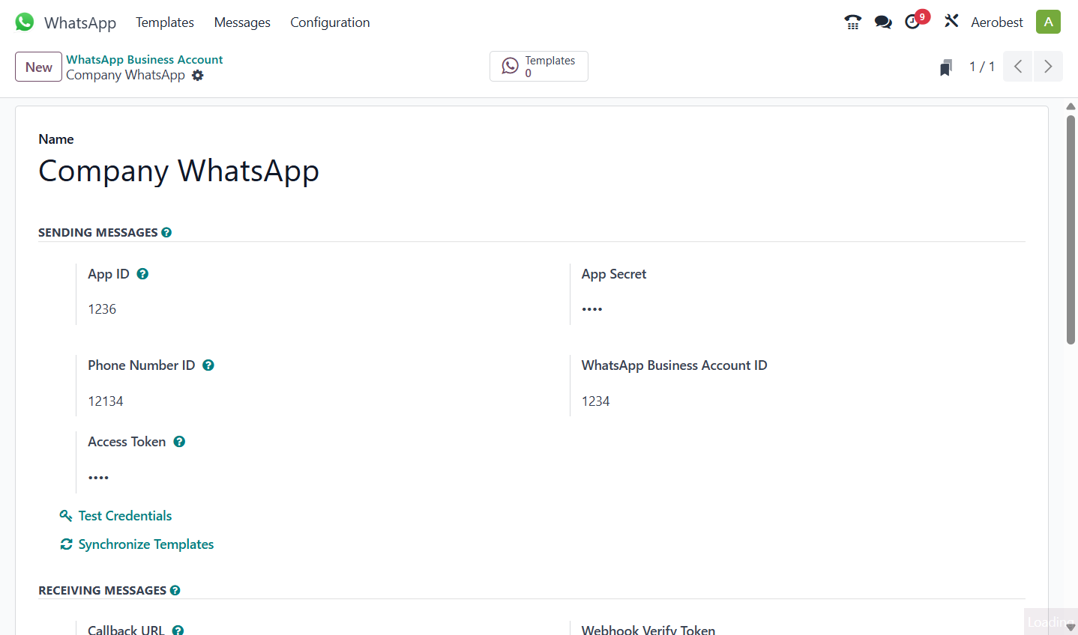Create a New business account record

pyautogui.click(x=38, y=67)
